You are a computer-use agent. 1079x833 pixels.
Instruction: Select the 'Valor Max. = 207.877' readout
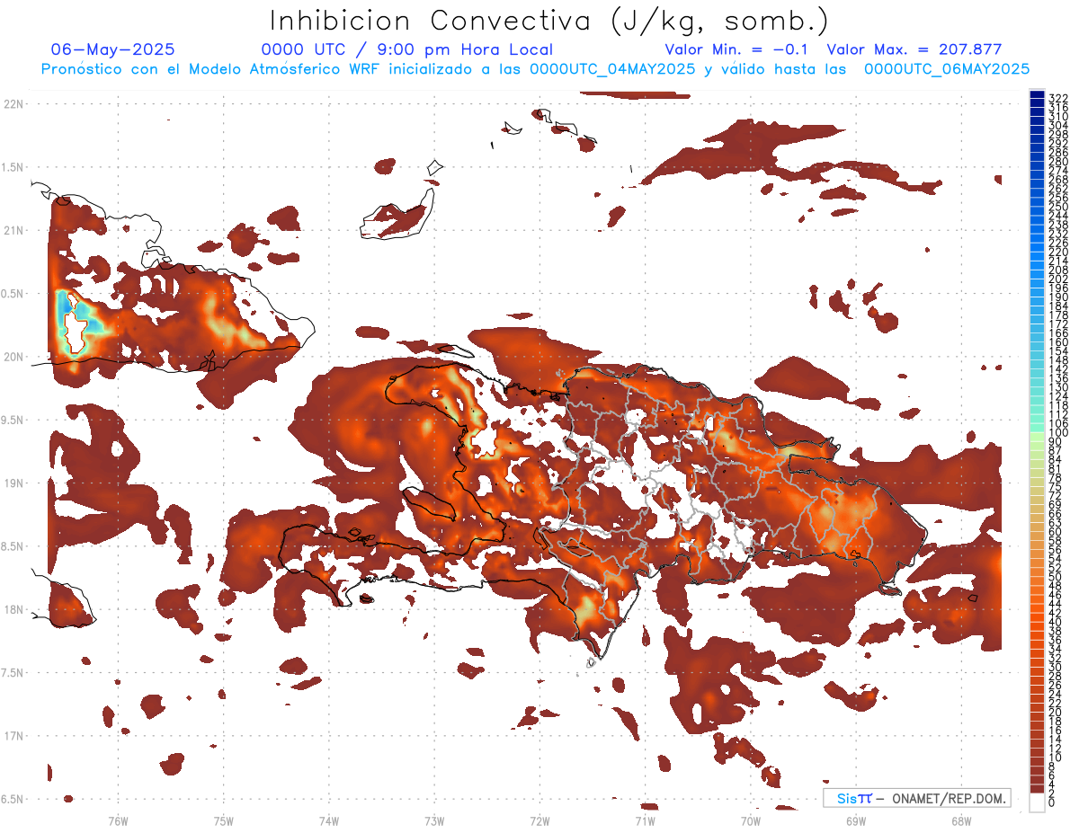click(x=914, y=49)
